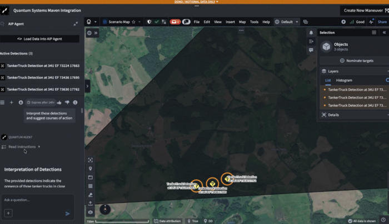Click Create New Maneuver button
This screenshot has width=389, height=224.
point(365,10)
